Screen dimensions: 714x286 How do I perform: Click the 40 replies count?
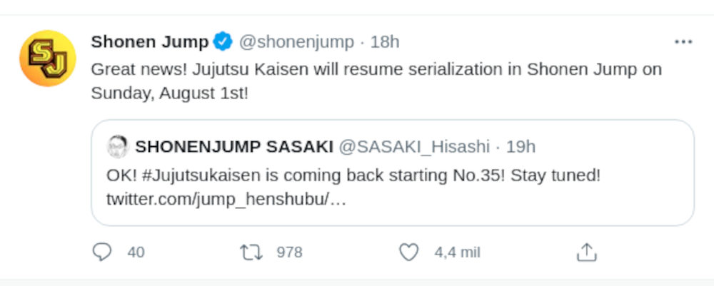tap(136, 252)
